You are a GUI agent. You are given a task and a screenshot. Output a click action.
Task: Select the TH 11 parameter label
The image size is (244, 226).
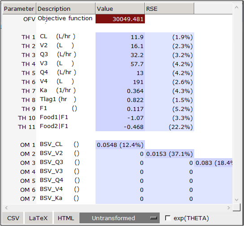point(26,127)
